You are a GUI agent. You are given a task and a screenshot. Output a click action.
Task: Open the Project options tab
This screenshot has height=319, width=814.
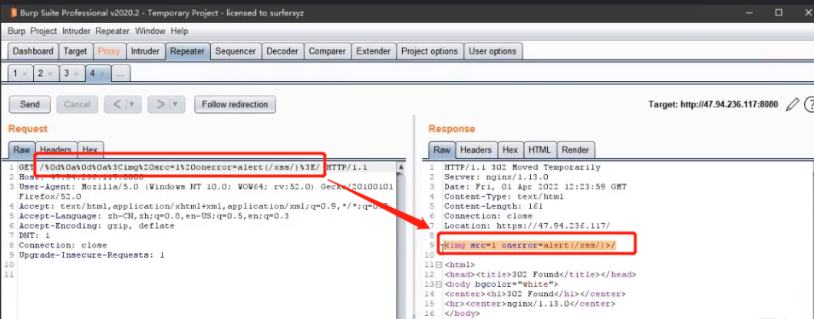point(430,51)
